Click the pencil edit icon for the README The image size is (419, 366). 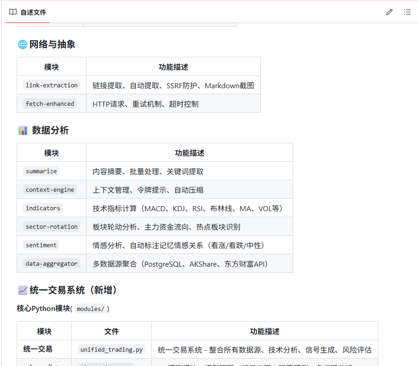coord(389,12)
